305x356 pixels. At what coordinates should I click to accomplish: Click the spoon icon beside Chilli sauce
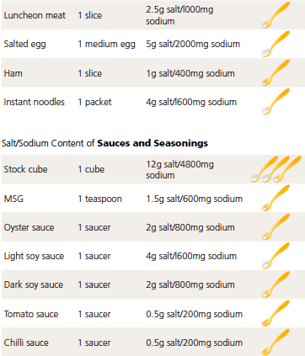pos(276,342)
